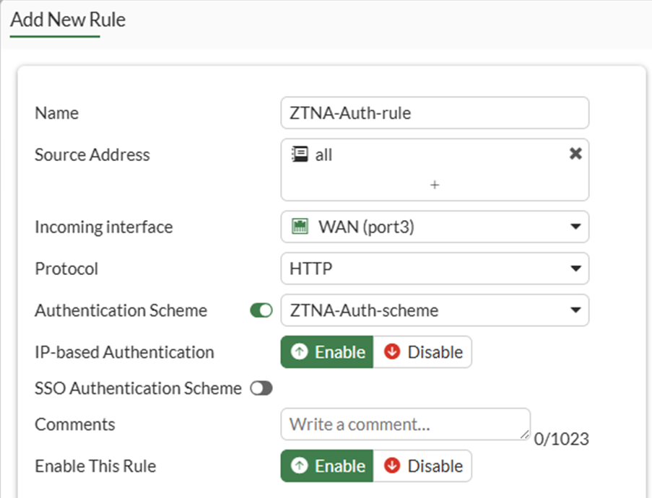Click the Comments box resize handle
Viewport: 652px width, 498px height.
pos(526,436)
